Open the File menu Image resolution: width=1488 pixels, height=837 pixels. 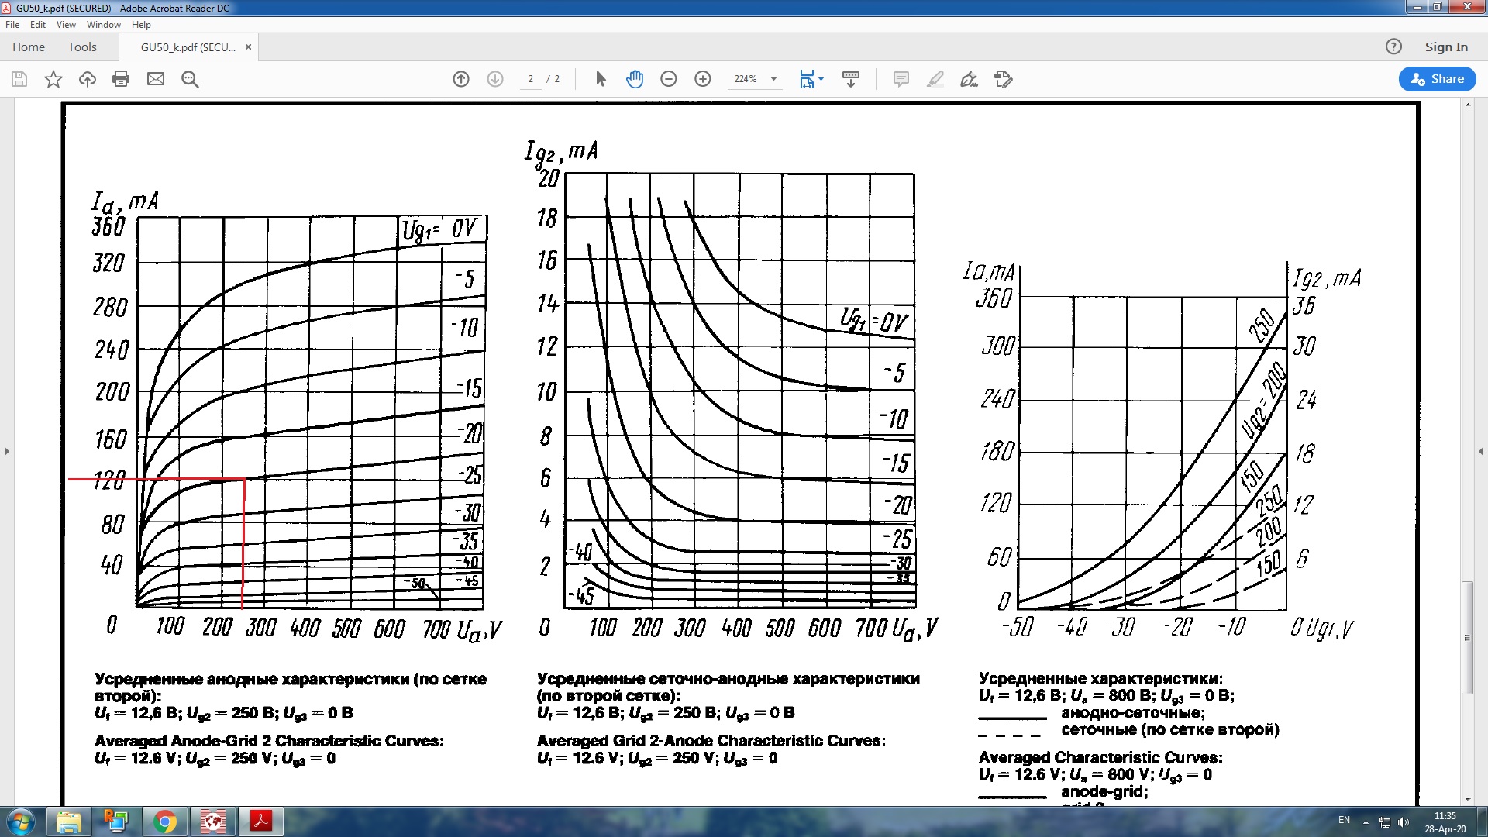(12, 25)
